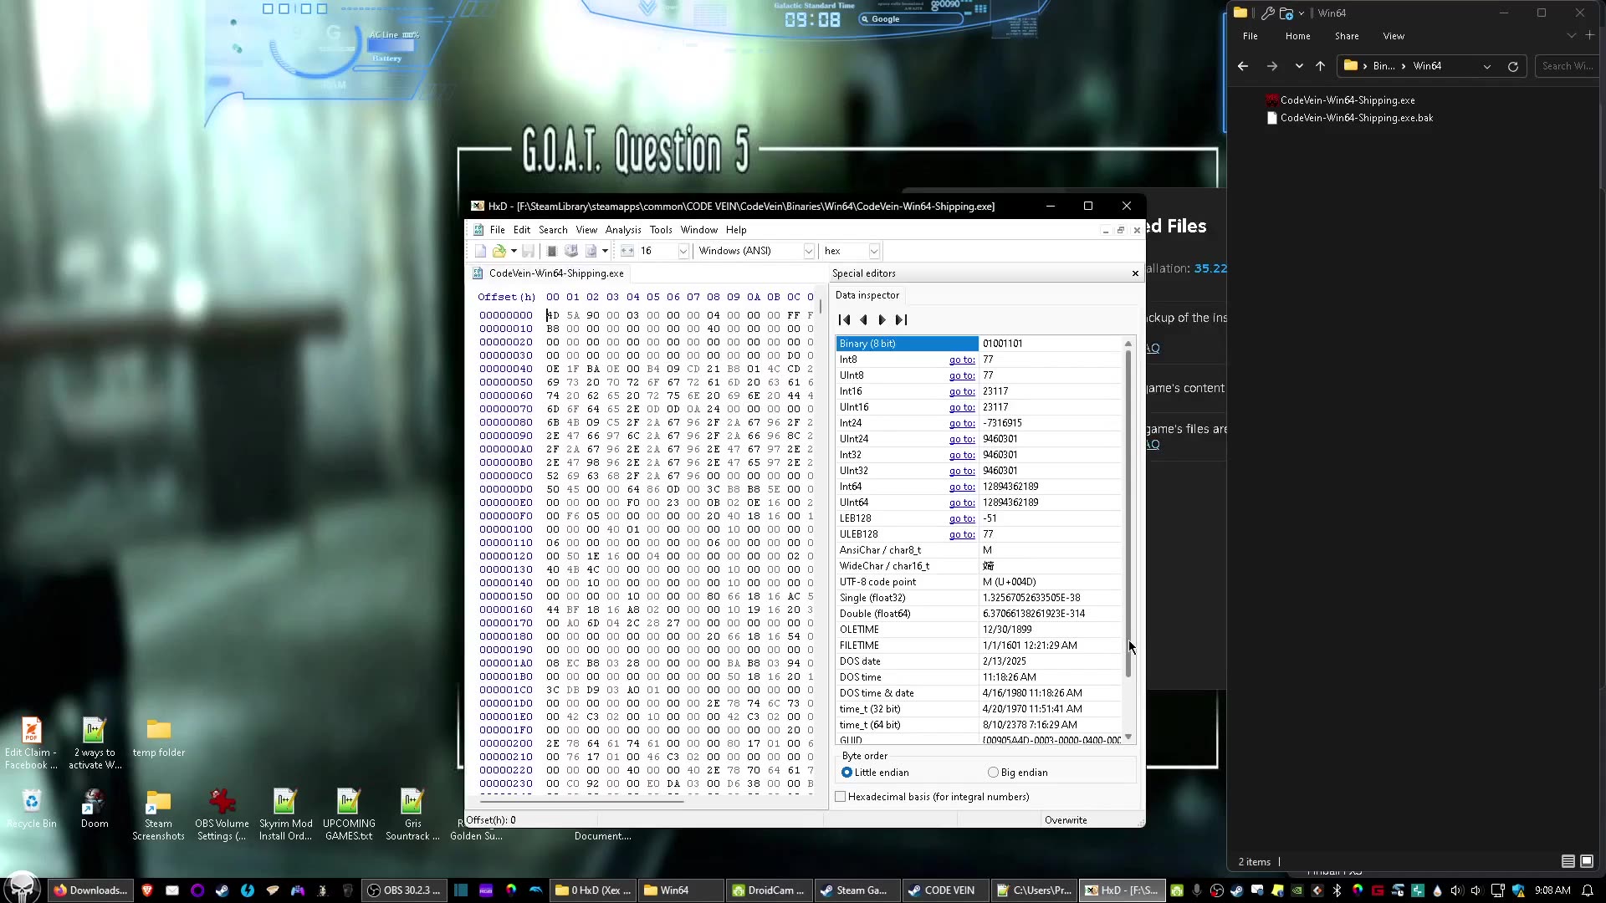1606x903 pixels.
Task: Open the Tools menu
Action: 660,230
